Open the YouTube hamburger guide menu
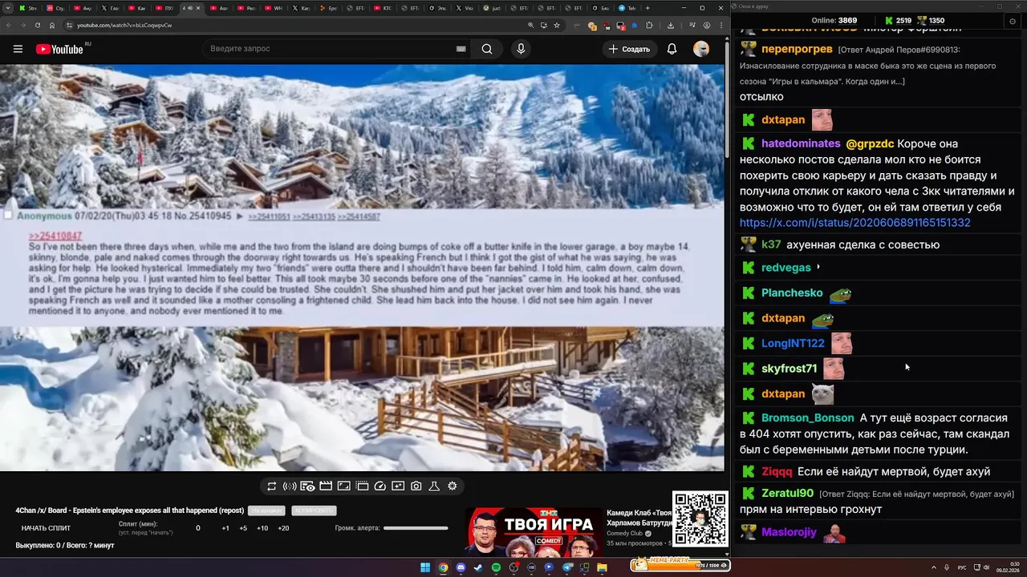The width and height of the screenshot is (1027, 577). pos(18,49)
